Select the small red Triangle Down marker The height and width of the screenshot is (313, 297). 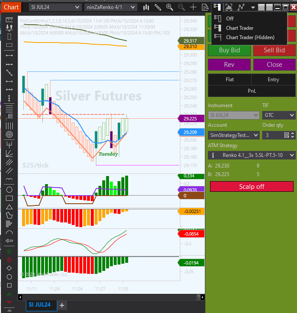pos(9,302)
